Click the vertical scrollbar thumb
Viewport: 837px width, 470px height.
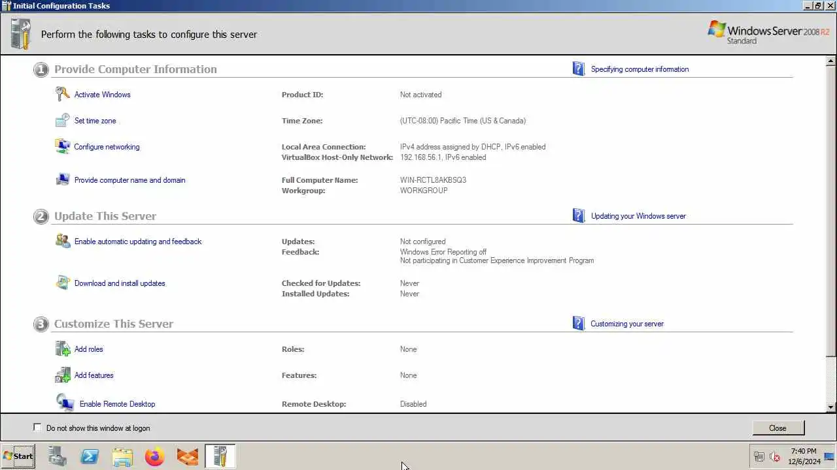coord(831,211)
